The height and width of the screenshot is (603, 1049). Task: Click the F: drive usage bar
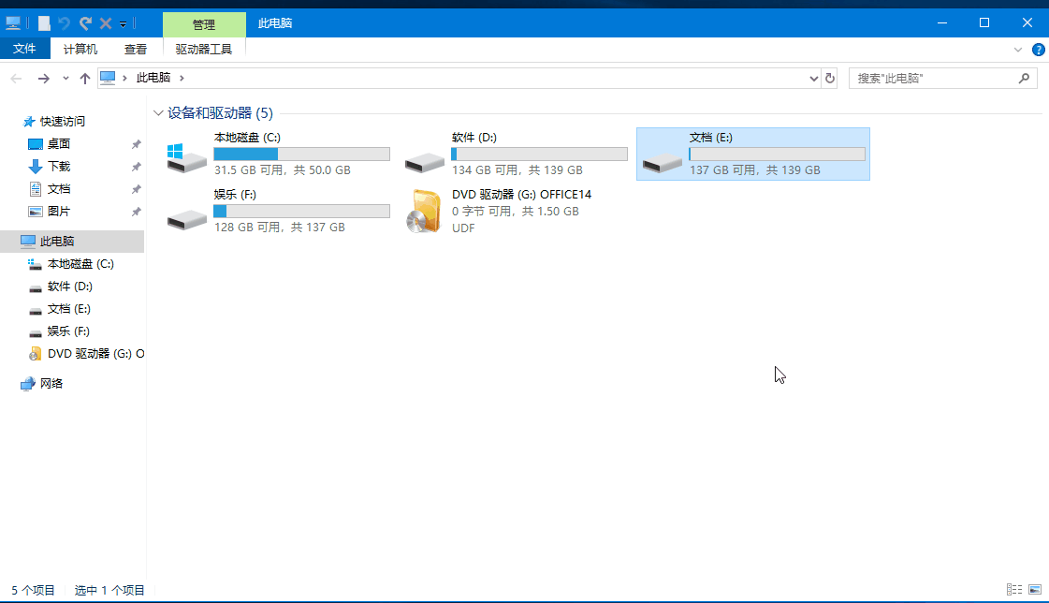(301, 211)
